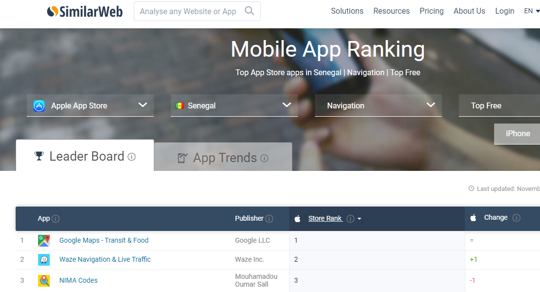The height and width of the screenshot is (292, 540).
Task: Click the Leader Board info icon
Action: pos(131,157)
